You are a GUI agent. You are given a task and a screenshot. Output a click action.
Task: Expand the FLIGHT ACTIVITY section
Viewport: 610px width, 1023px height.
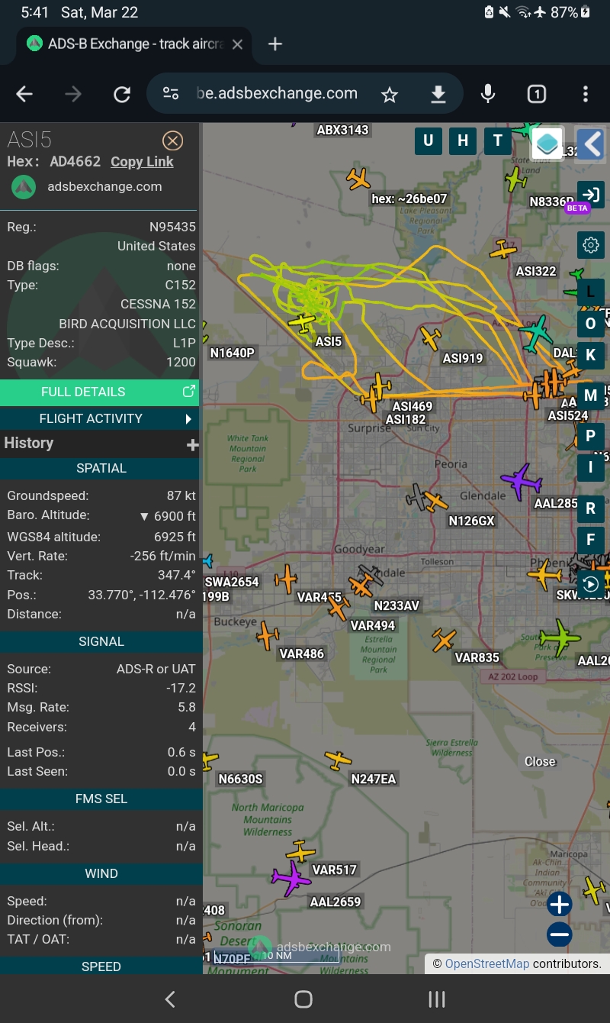(x=99, y=418)
